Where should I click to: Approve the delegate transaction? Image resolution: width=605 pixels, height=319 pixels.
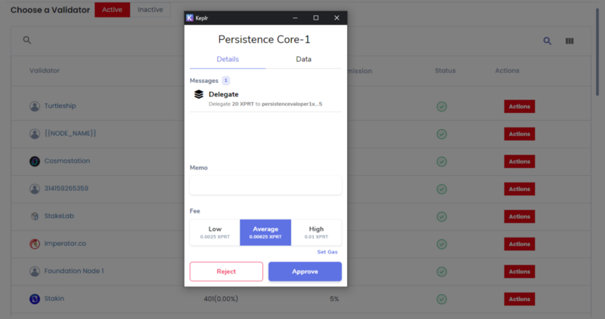(x=305, y=271)
